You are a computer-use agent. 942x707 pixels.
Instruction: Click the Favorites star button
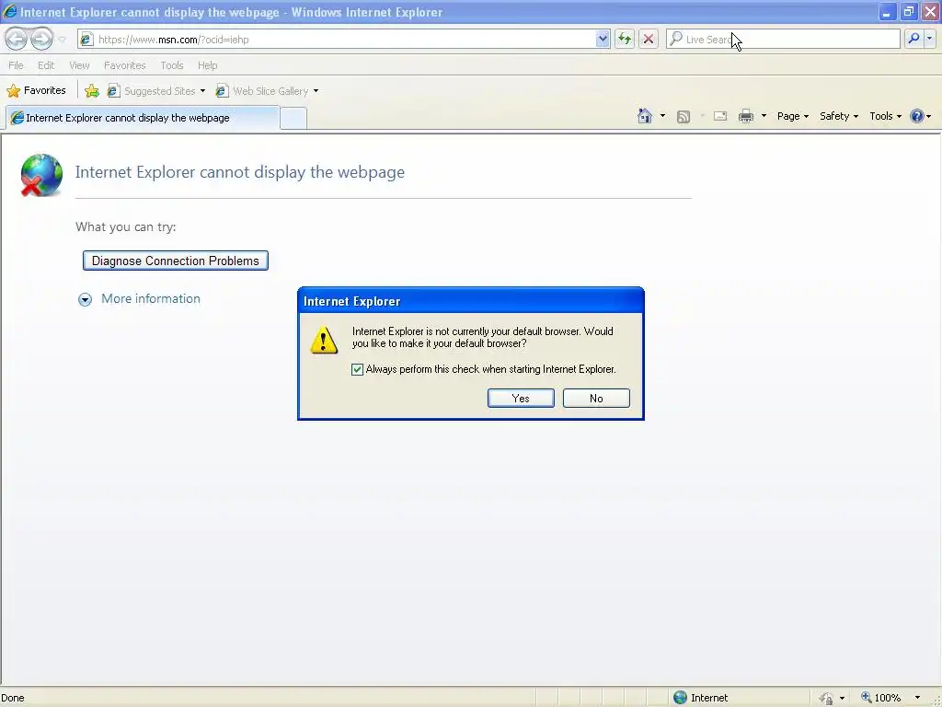pos(36,91)
